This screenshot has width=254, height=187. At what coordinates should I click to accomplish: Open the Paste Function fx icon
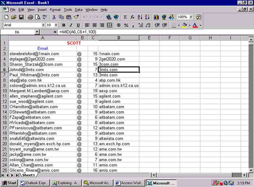(x=132, y=17)
